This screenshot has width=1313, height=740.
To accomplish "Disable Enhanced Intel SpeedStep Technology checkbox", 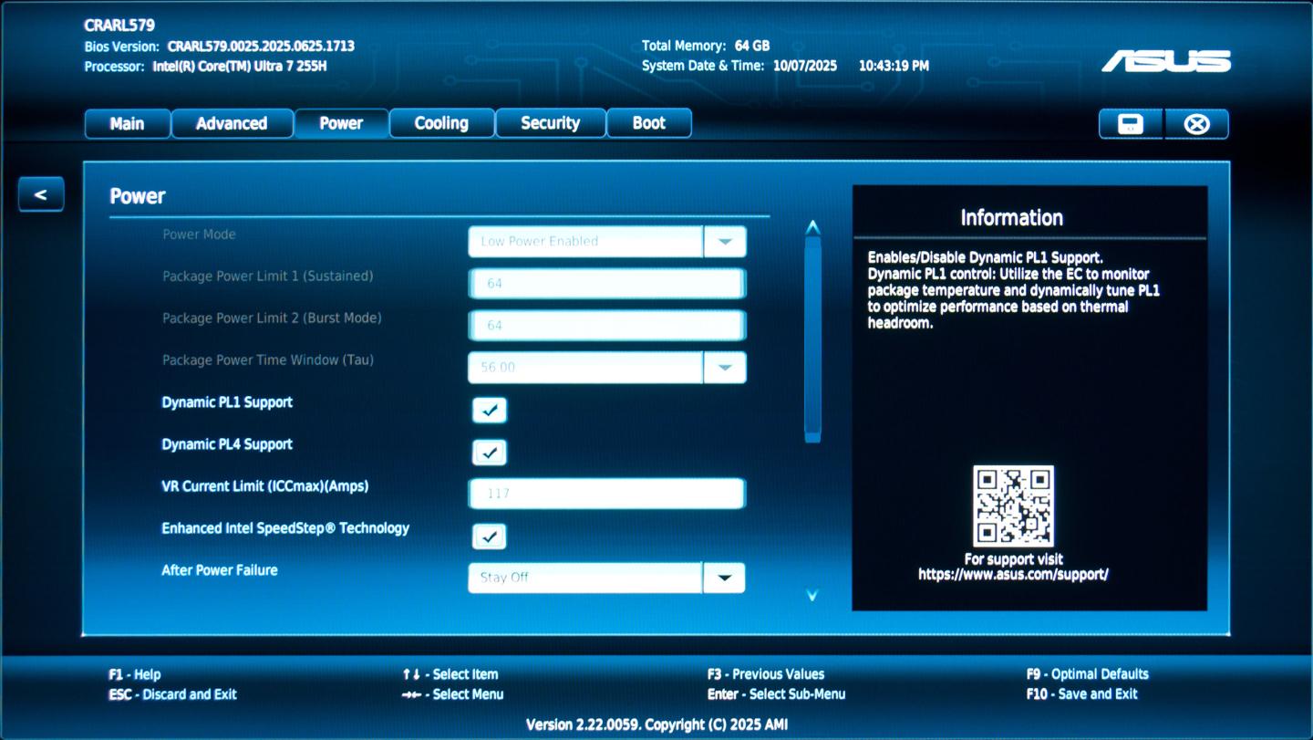I will tap(490, 537).
